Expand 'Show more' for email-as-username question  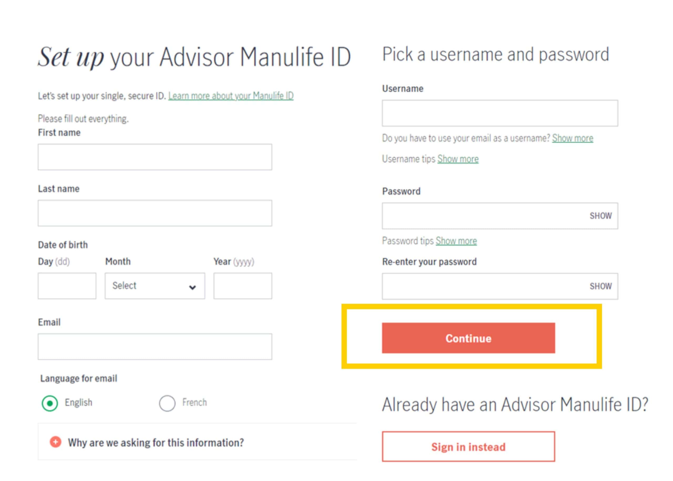572,138
